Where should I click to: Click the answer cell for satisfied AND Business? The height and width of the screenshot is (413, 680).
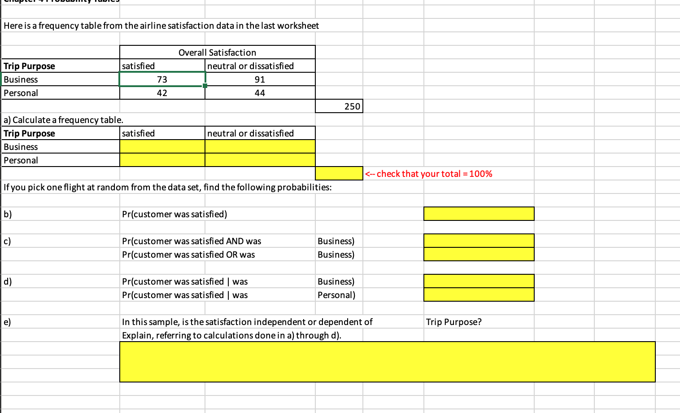click(478, 241)
